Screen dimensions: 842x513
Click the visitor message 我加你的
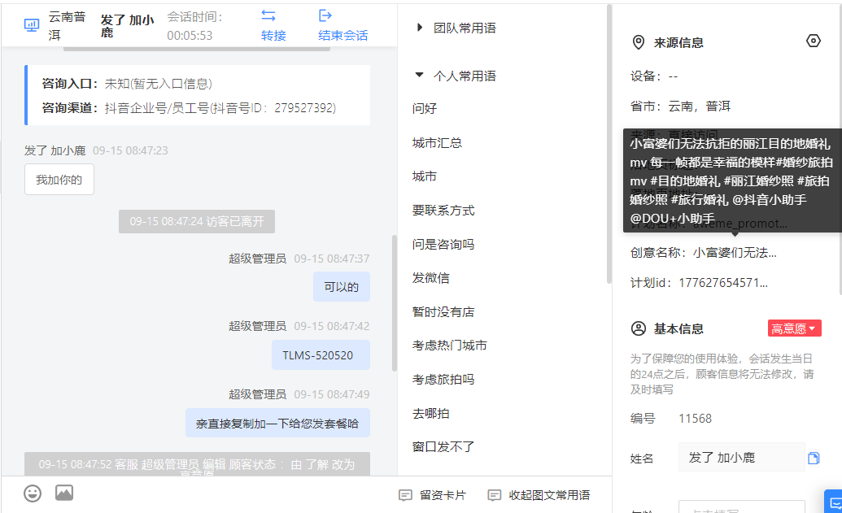pyautogui.click(x=59, y=180)
